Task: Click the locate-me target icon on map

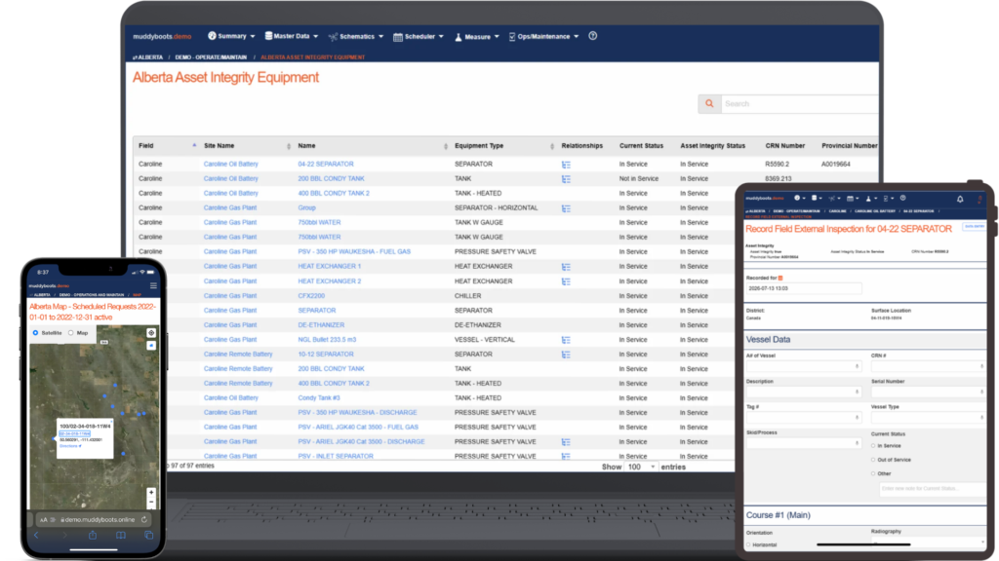Action: pos(151,333)
